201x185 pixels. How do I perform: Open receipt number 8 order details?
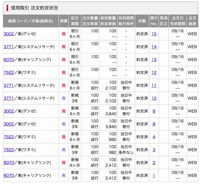pos(154,124)
